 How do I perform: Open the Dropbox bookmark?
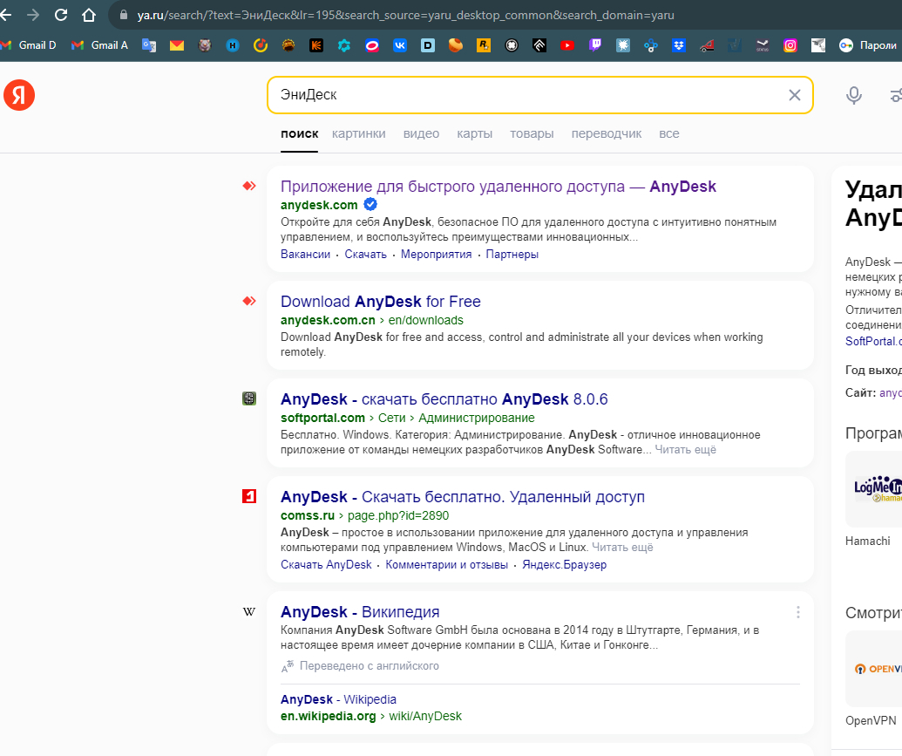click(x=679, y=45)
